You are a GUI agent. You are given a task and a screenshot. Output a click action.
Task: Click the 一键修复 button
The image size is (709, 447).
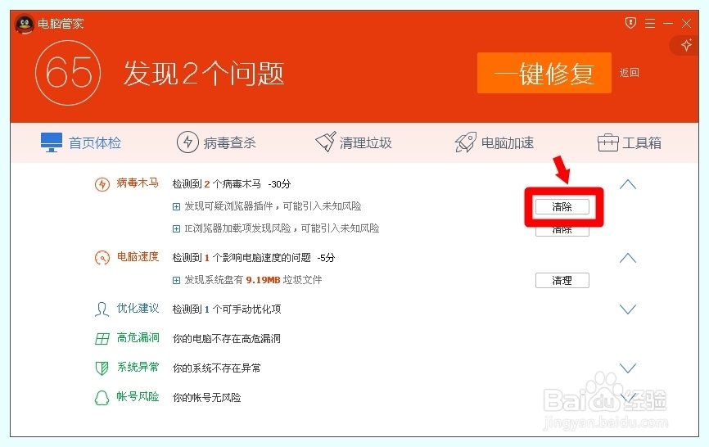click(x=544, y=73)
